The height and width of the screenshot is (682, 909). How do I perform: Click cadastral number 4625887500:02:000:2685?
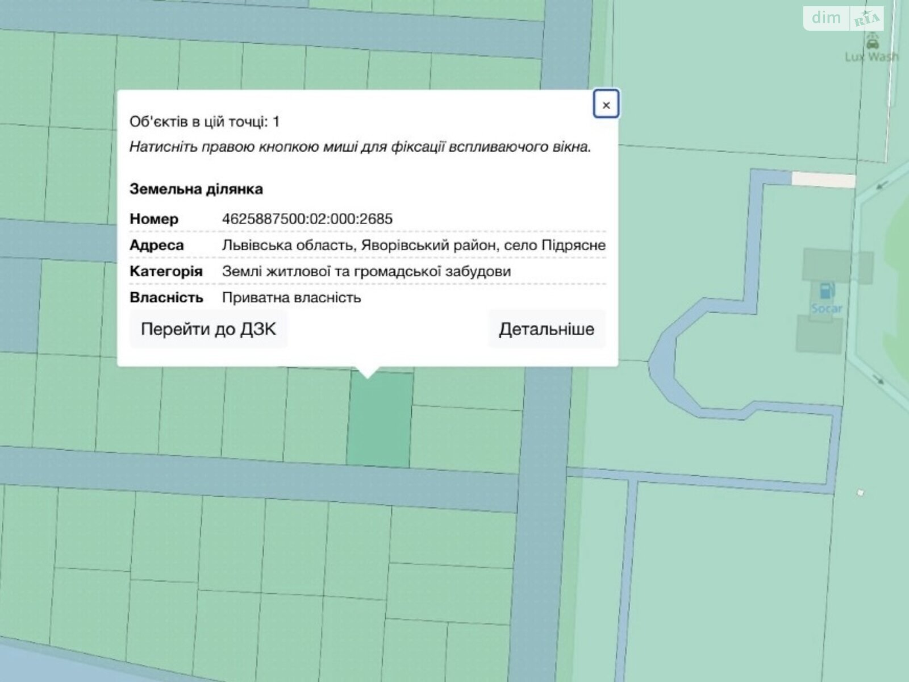point(307,219)
